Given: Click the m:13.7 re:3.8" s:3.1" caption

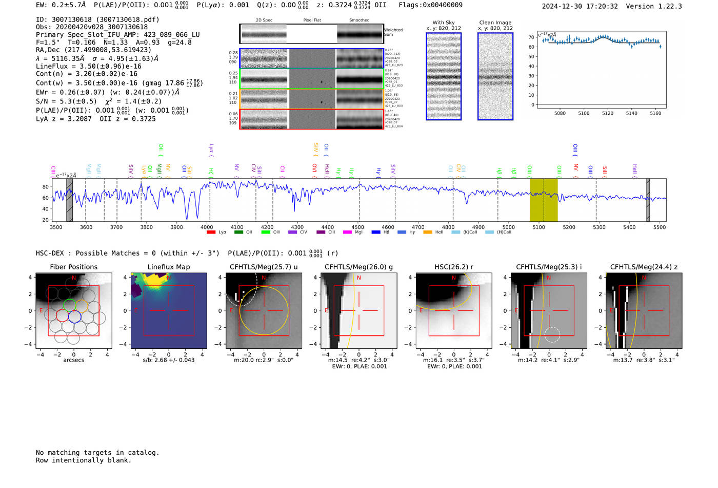Looking at the screenshot, I should [644, 360].
